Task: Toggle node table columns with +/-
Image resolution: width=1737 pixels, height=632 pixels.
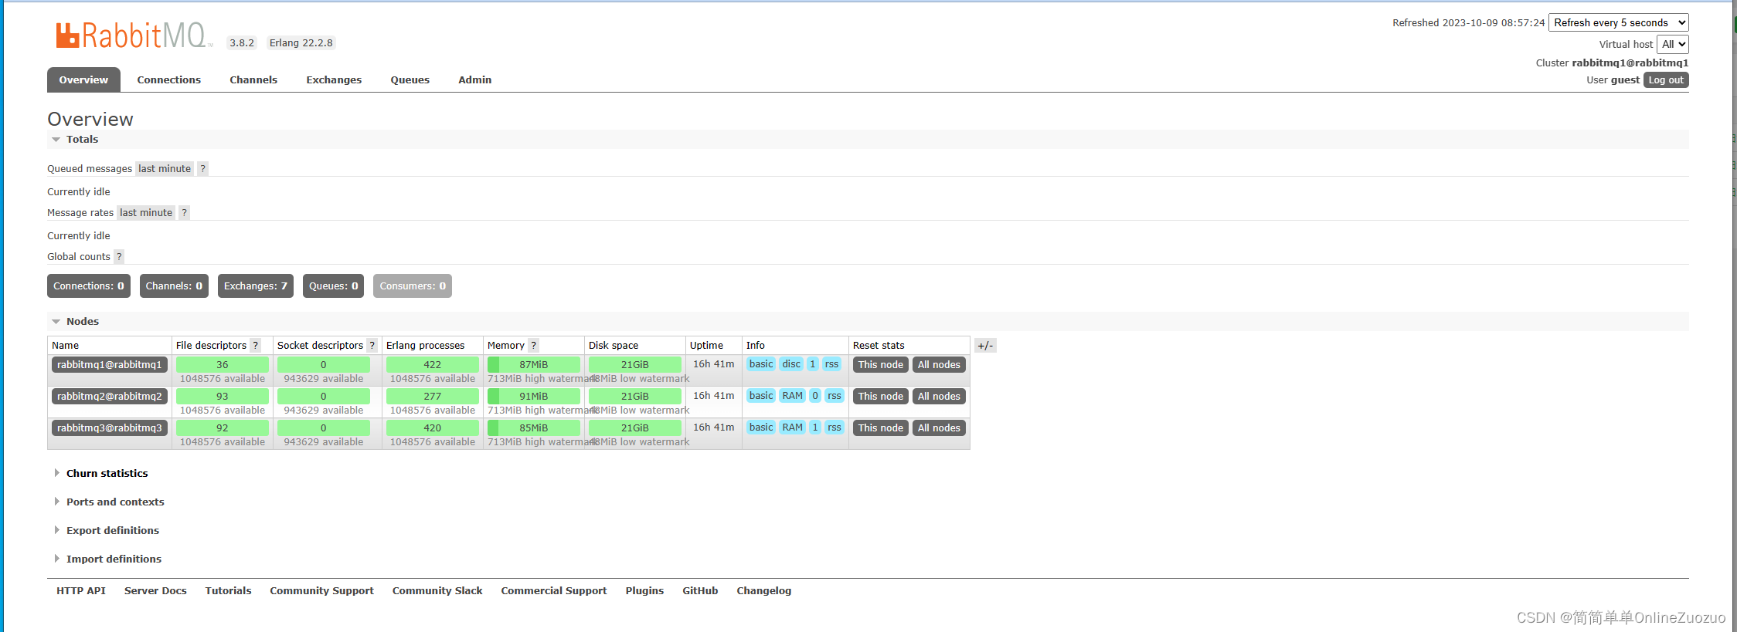Action: tap(985, 345)
